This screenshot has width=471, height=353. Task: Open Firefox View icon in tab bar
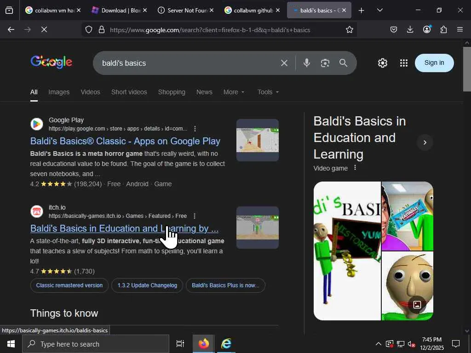tap(9, 11)
